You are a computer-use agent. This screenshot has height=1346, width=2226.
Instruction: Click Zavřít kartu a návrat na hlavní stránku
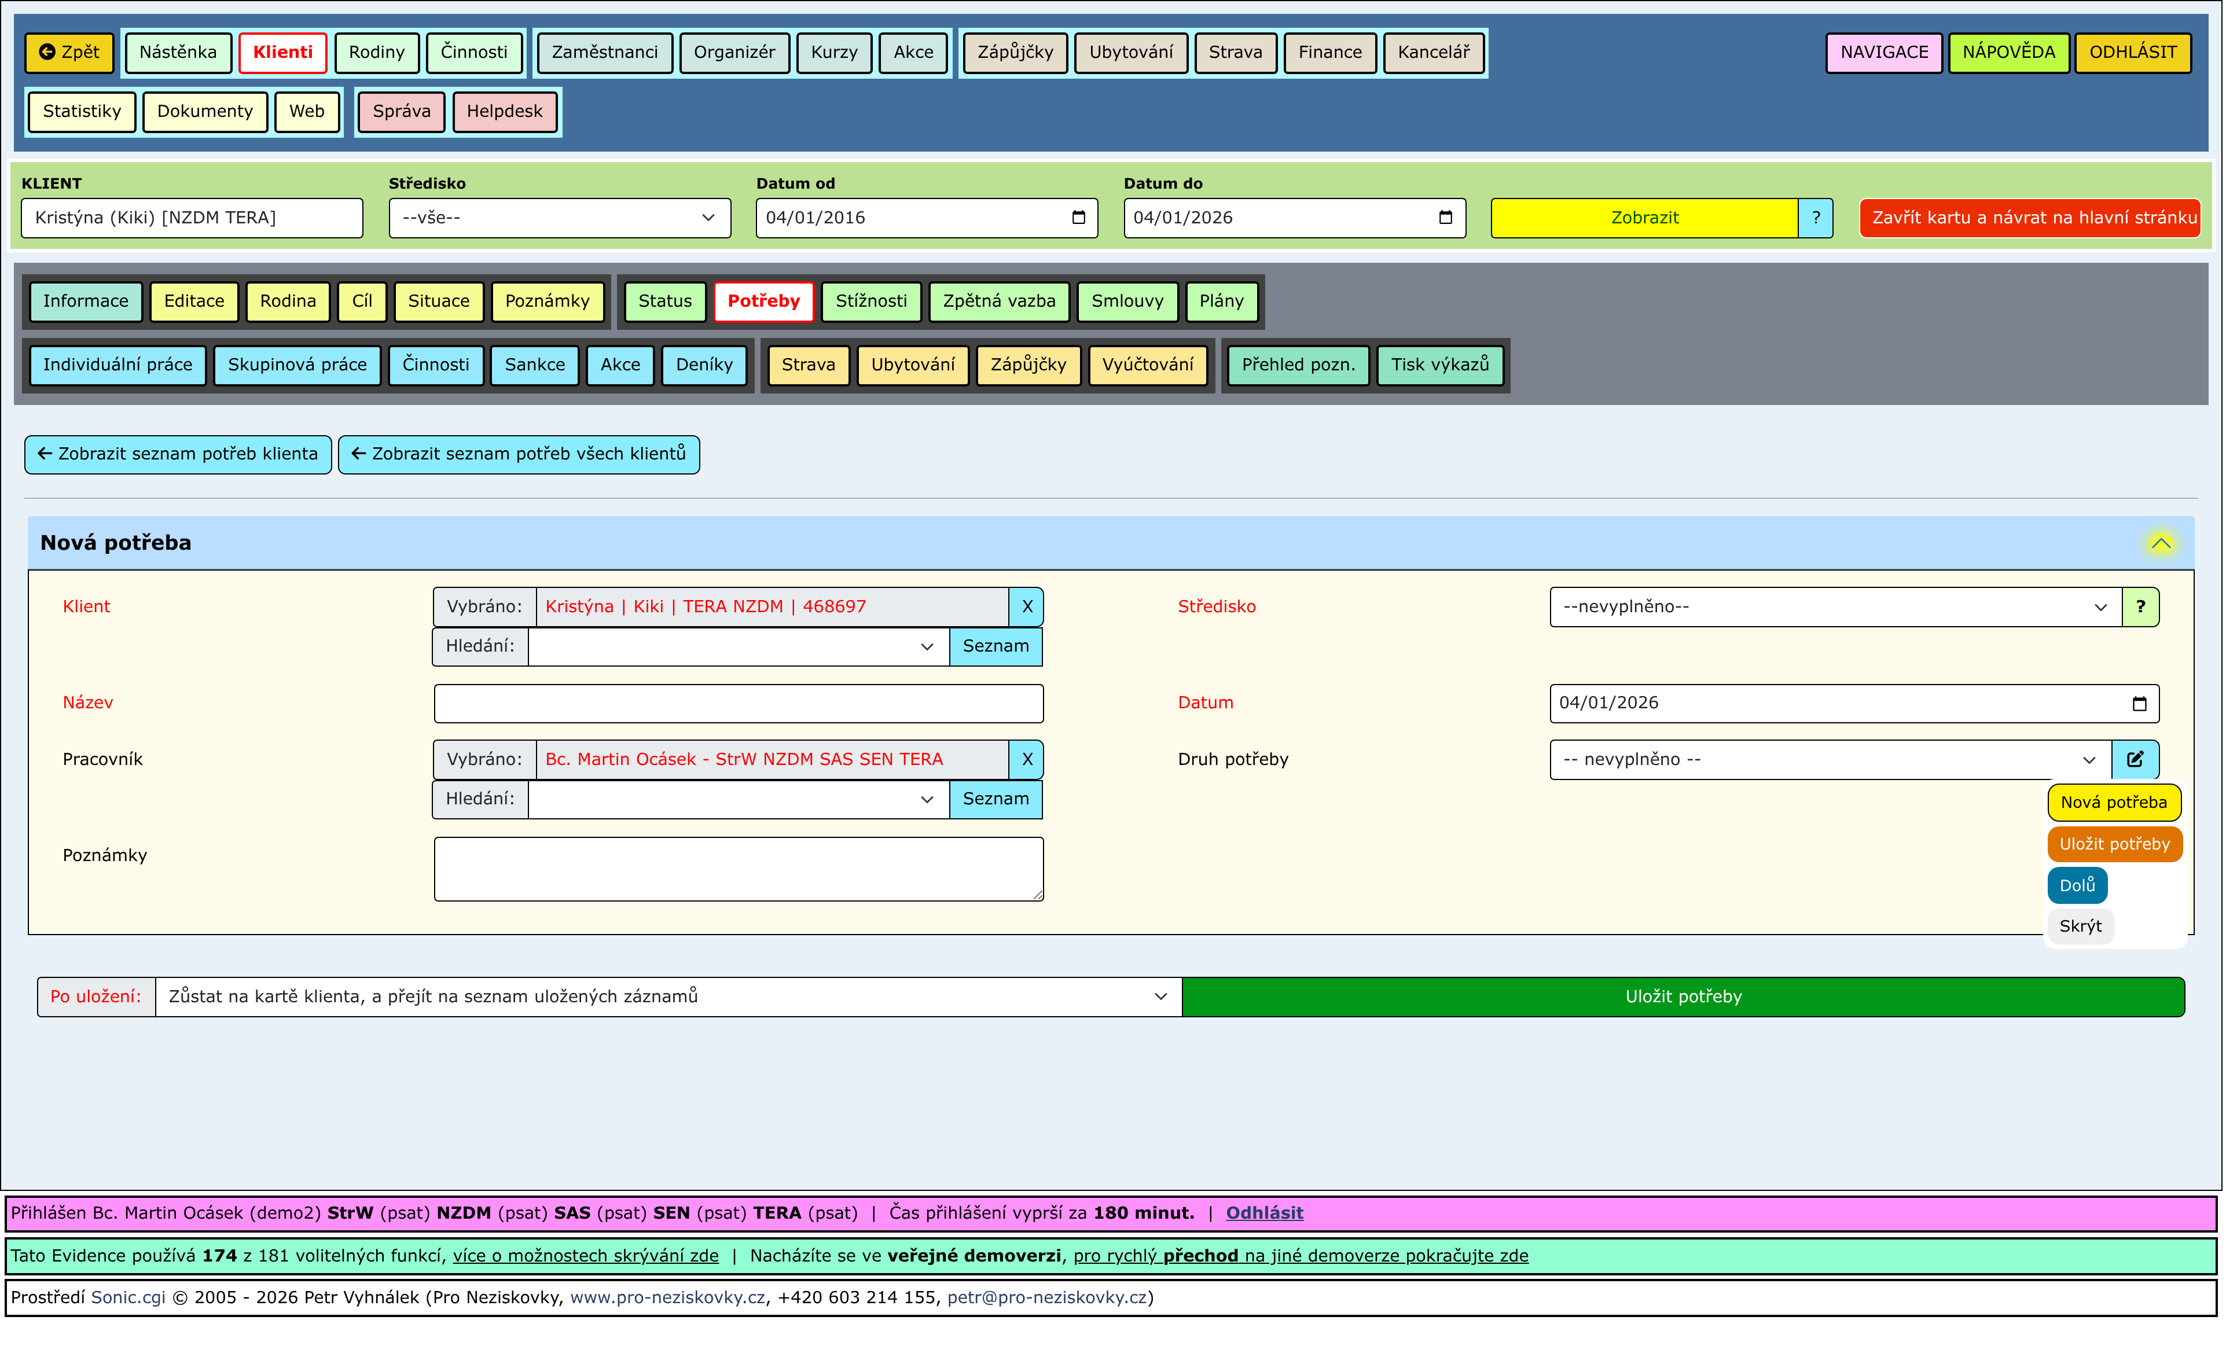tap(2030, 218)
